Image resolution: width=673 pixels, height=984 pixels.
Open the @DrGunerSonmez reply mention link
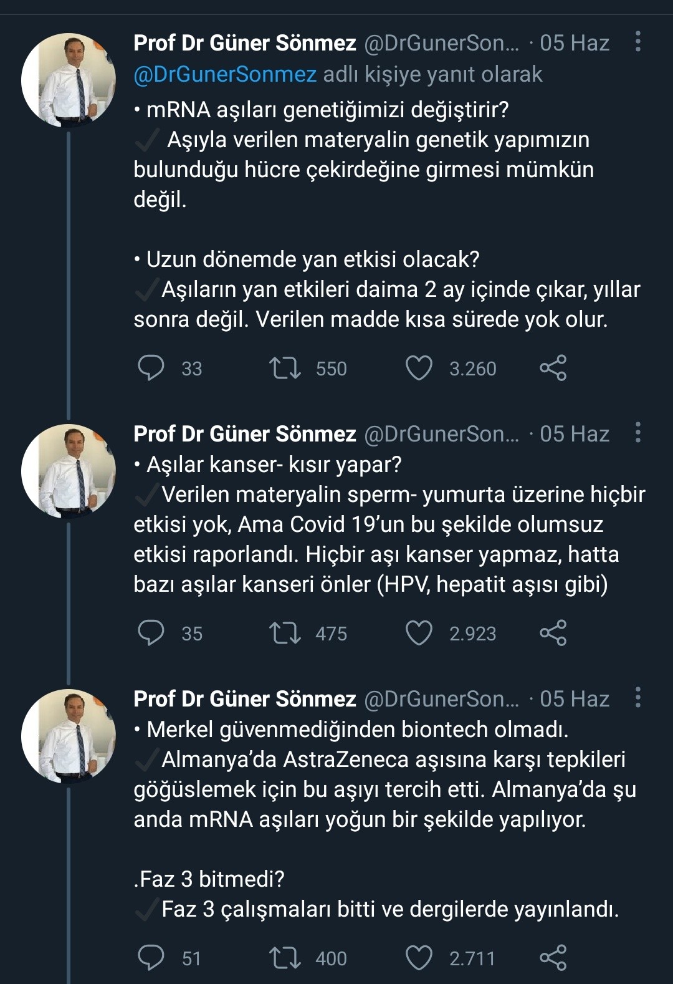[x=225, y=74]
